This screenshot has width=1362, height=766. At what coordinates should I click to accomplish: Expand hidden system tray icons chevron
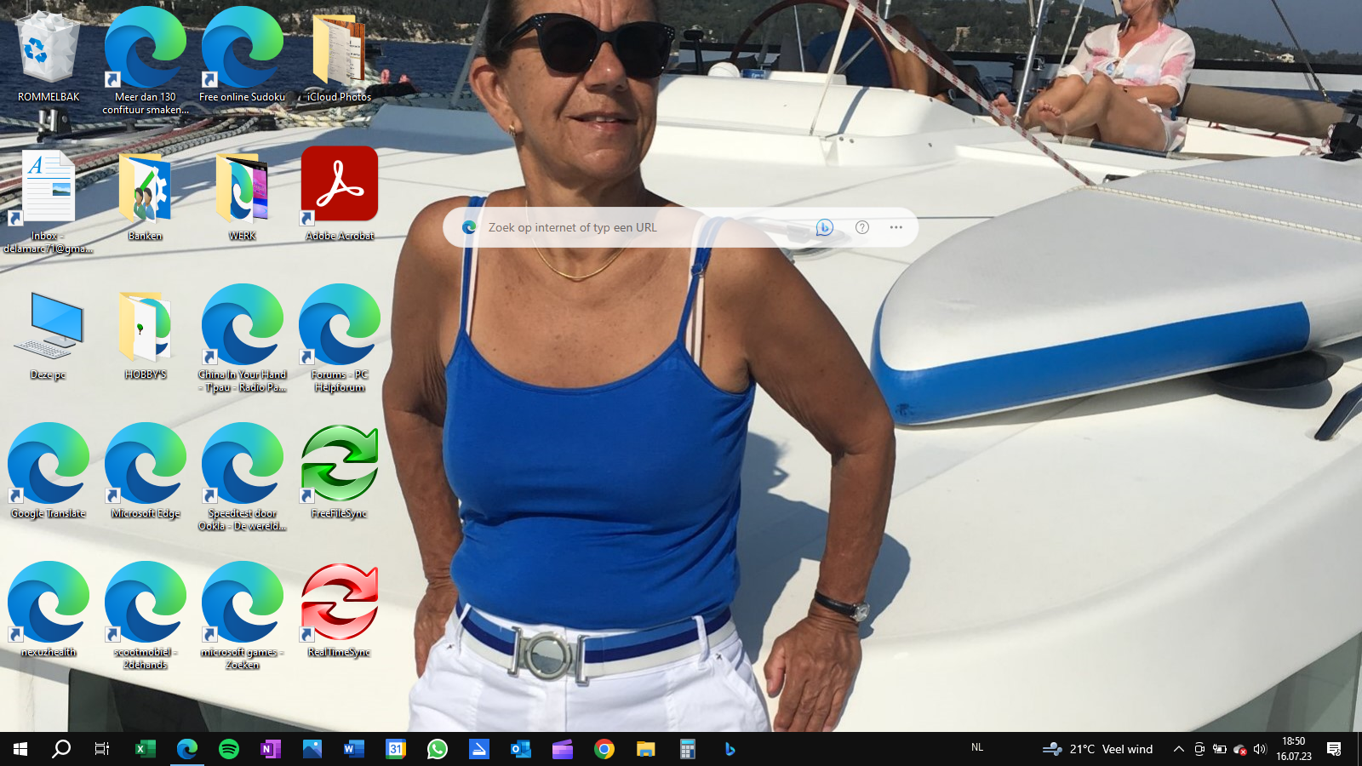point(1179,749)
